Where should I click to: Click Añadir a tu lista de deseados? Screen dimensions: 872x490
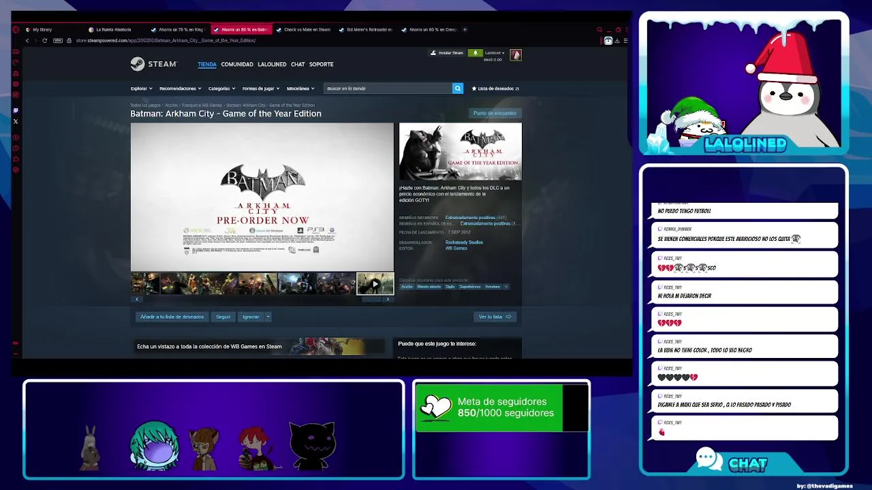pos(172,316)
